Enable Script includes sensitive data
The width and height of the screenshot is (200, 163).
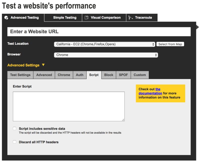(x=14, y=128)
